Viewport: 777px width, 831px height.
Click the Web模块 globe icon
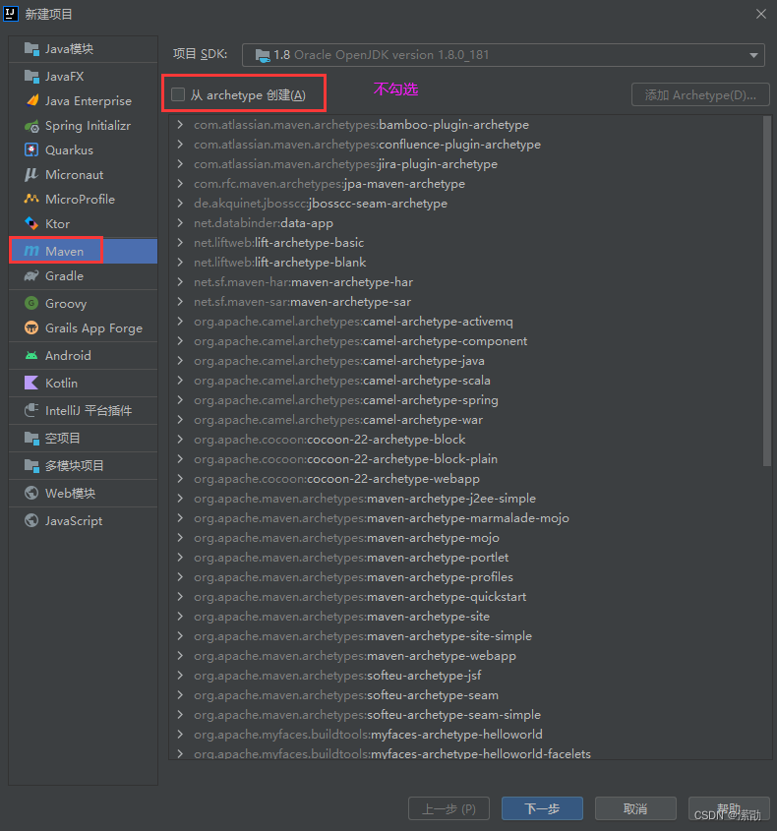pyautogui.click(x=31, y=493)
